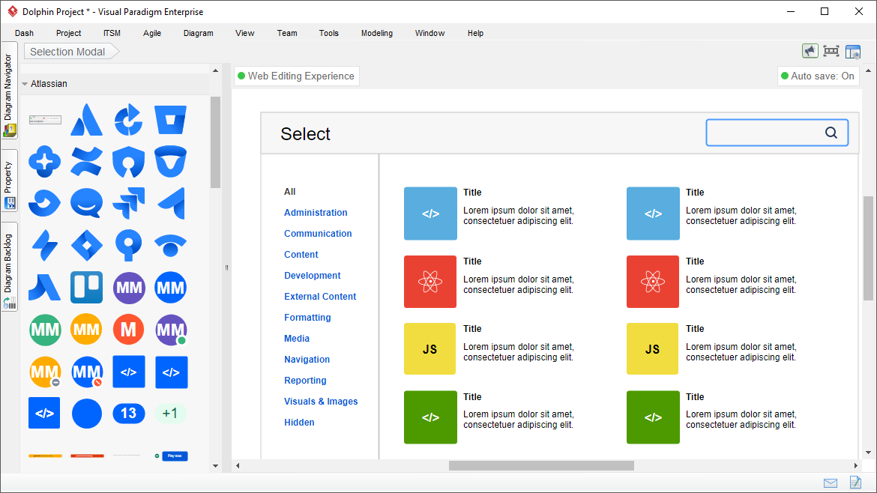Click the Visuals & Images category link

(x=321, y=402)
